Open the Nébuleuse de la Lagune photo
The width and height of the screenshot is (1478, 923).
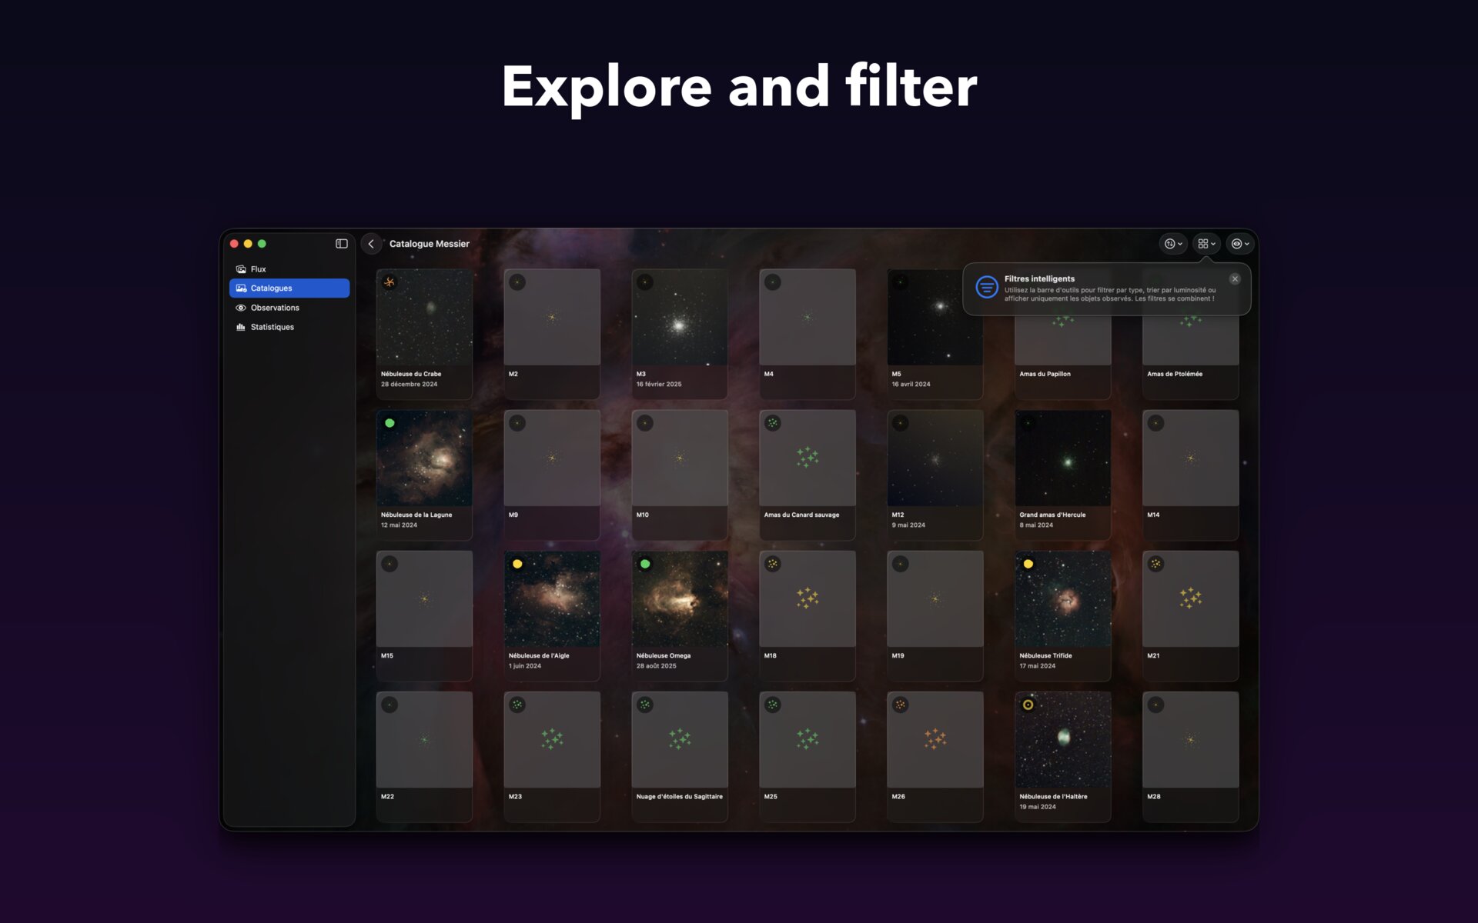424,458
